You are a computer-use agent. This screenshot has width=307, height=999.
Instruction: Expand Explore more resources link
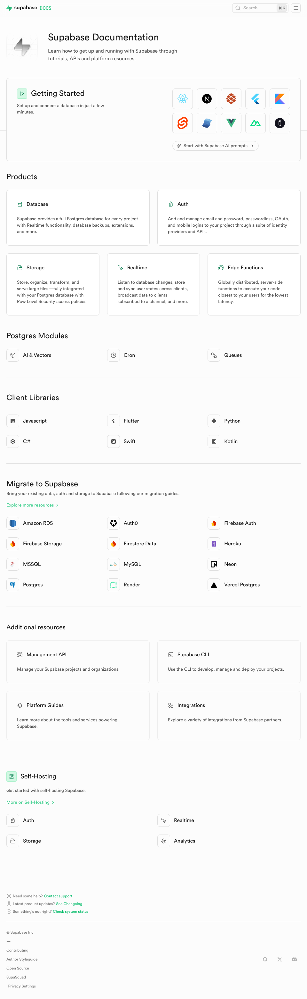(33, 505)
